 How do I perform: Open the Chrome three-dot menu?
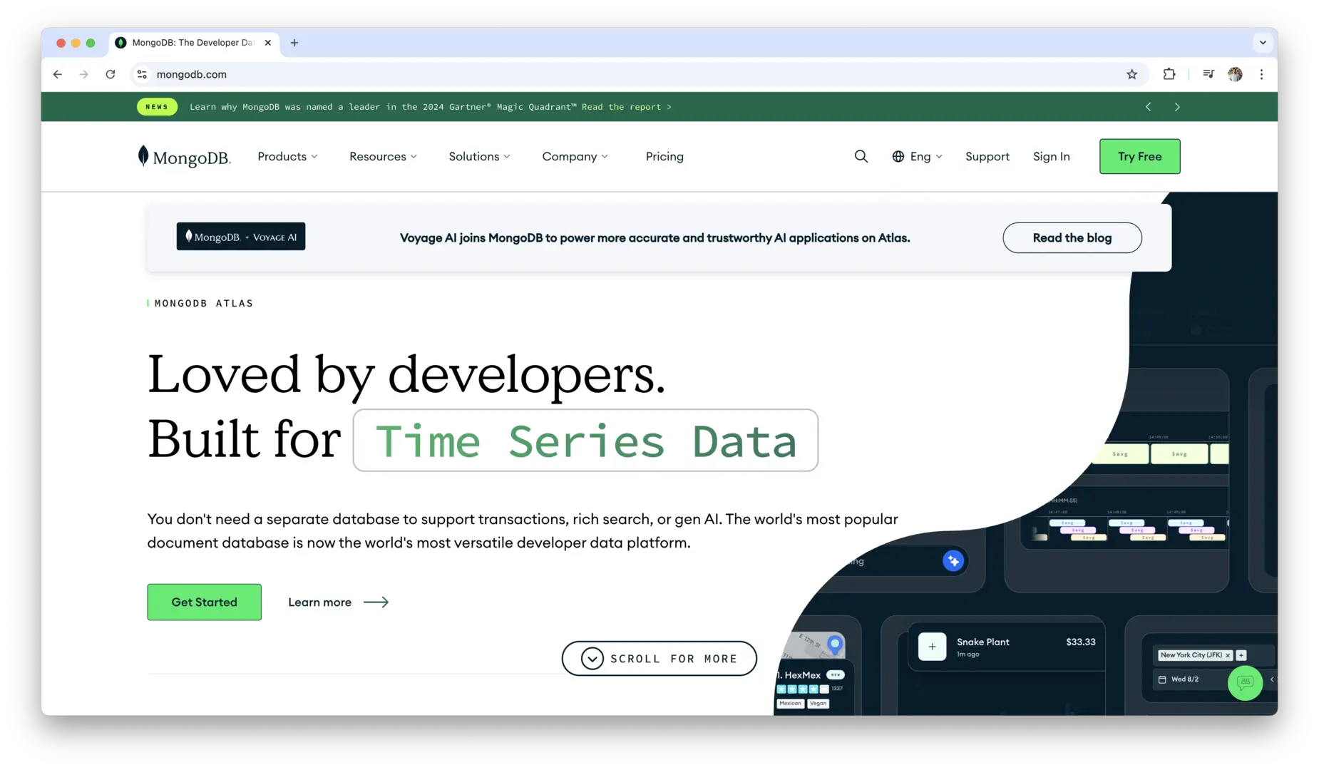click(x=1261, y=74)
